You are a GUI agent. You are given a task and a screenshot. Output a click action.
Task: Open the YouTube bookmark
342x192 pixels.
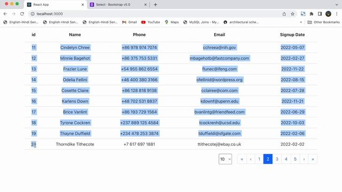(x=151, y=22)
